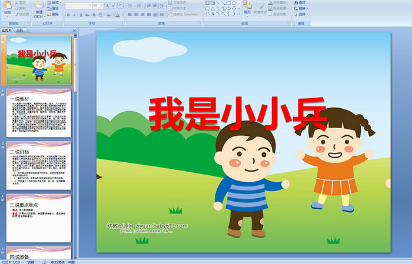The image size is (412, 264).
Task: Click the Numbering list icon
Action: (139, 5)
